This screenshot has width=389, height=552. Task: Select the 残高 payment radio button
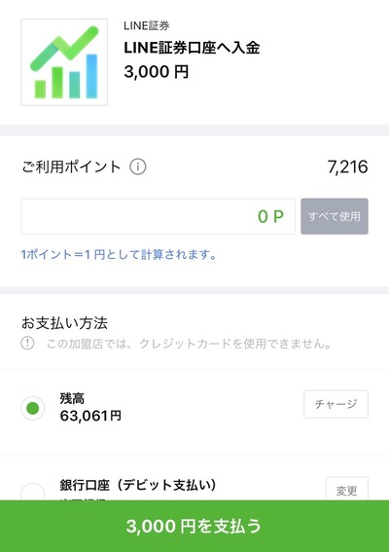tap(33, 408)
